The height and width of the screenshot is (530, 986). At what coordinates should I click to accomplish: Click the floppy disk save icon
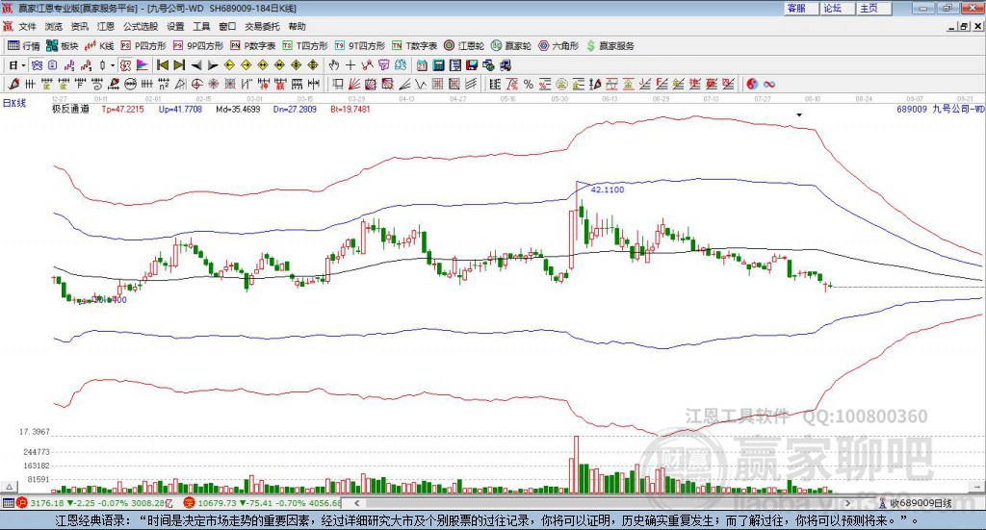(x=472, y=65)
